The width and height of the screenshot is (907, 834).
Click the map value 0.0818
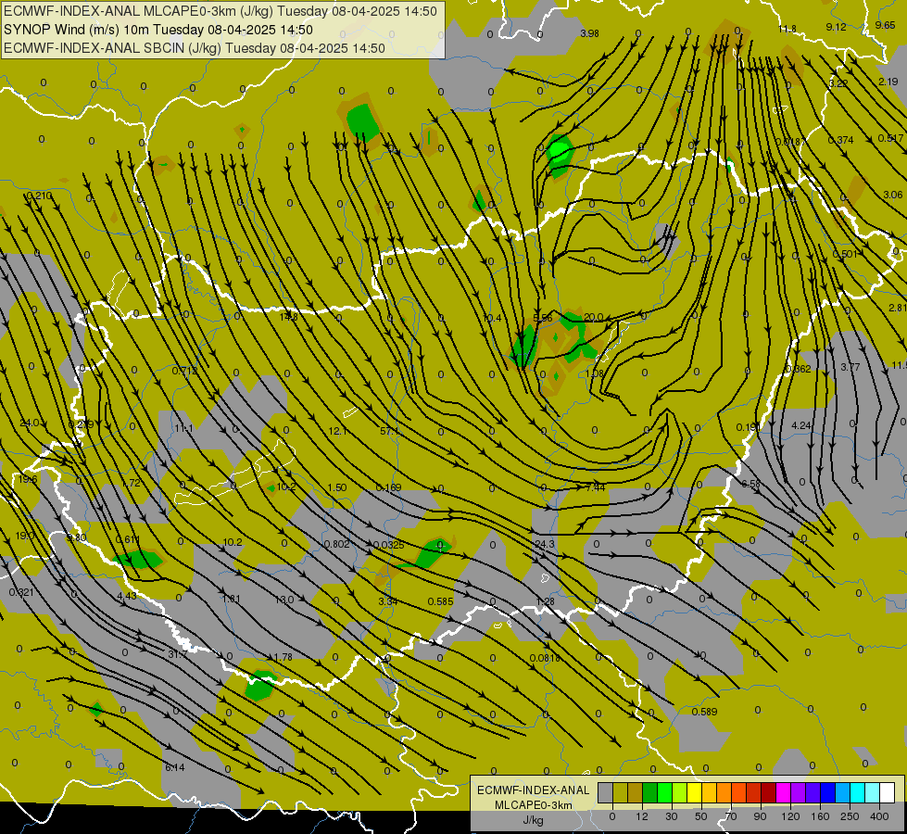pos(545,658)
